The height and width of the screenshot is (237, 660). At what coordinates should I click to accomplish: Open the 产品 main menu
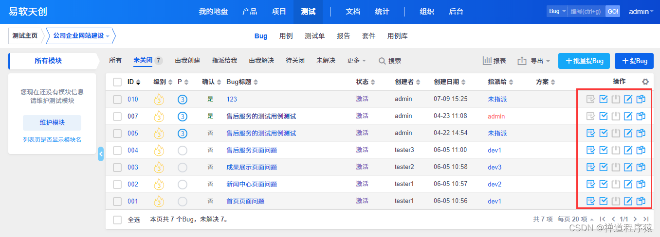[250, 12]
